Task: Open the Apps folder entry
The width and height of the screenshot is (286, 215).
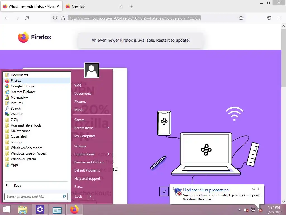Action: coord(37,165)
